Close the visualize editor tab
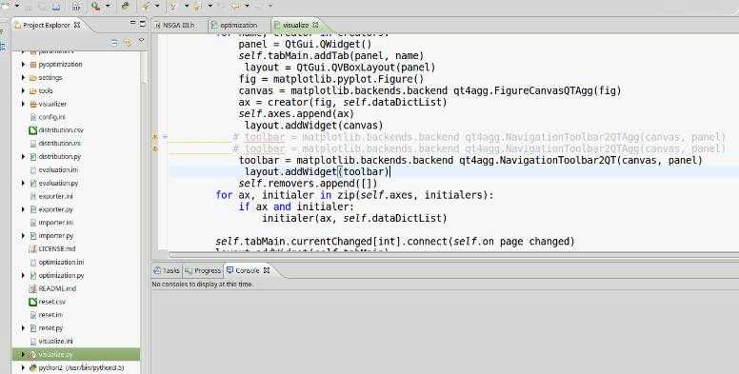The image size is (739, 374). 316,25
